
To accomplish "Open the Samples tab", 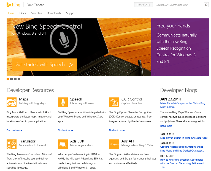I will [x=36, y=13].
